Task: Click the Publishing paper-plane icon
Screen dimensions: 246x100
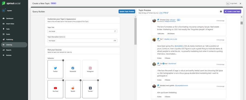Action: point(4,40)
